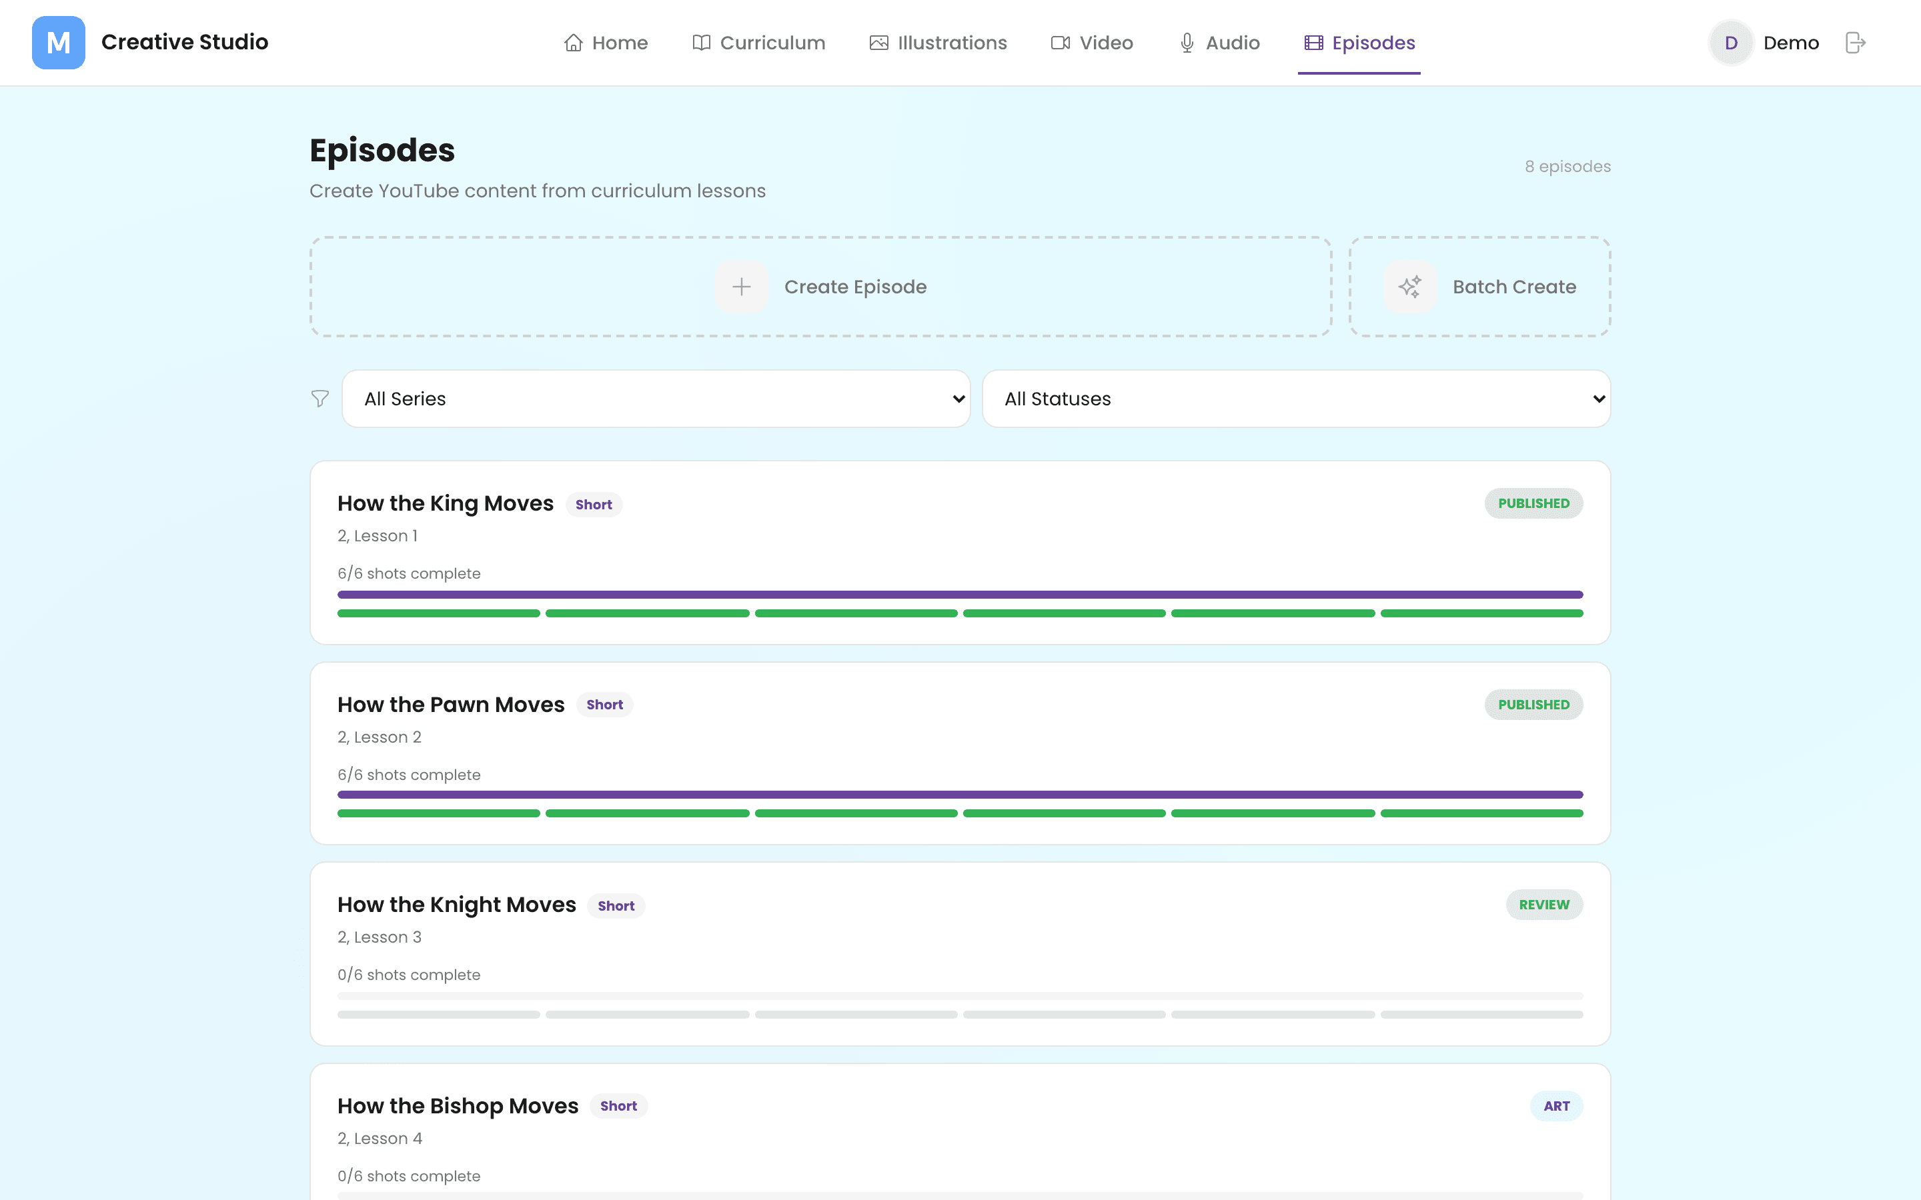The height and width of the screenshot is (1200, 1921).
Task: Click '2, Lesson 4' text
Action: 380,1138
